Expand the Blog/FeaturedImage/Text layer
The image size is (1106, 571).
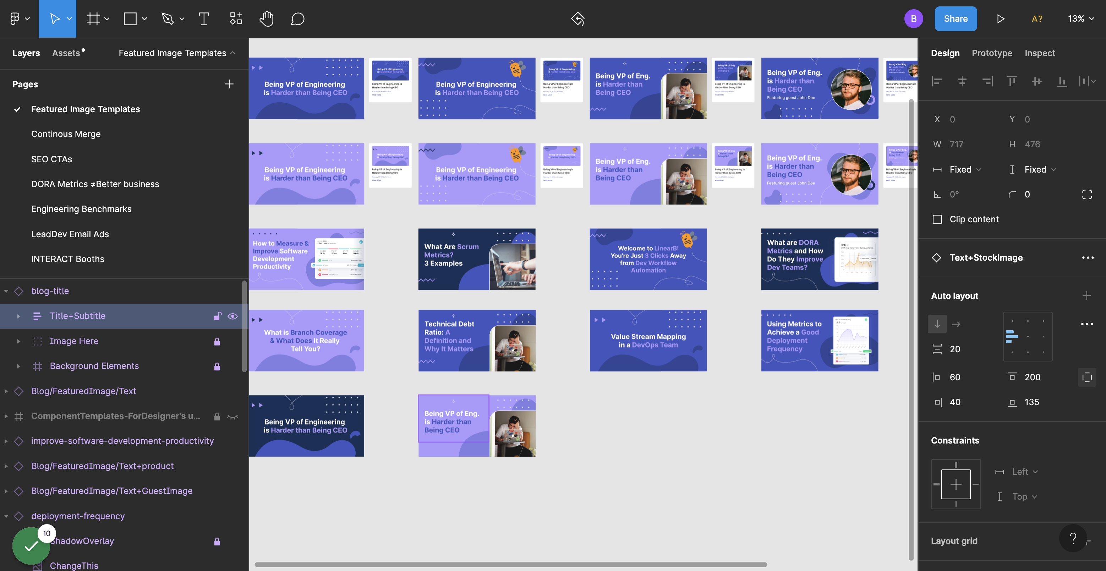pyautogui.click(x=6, y=391)
